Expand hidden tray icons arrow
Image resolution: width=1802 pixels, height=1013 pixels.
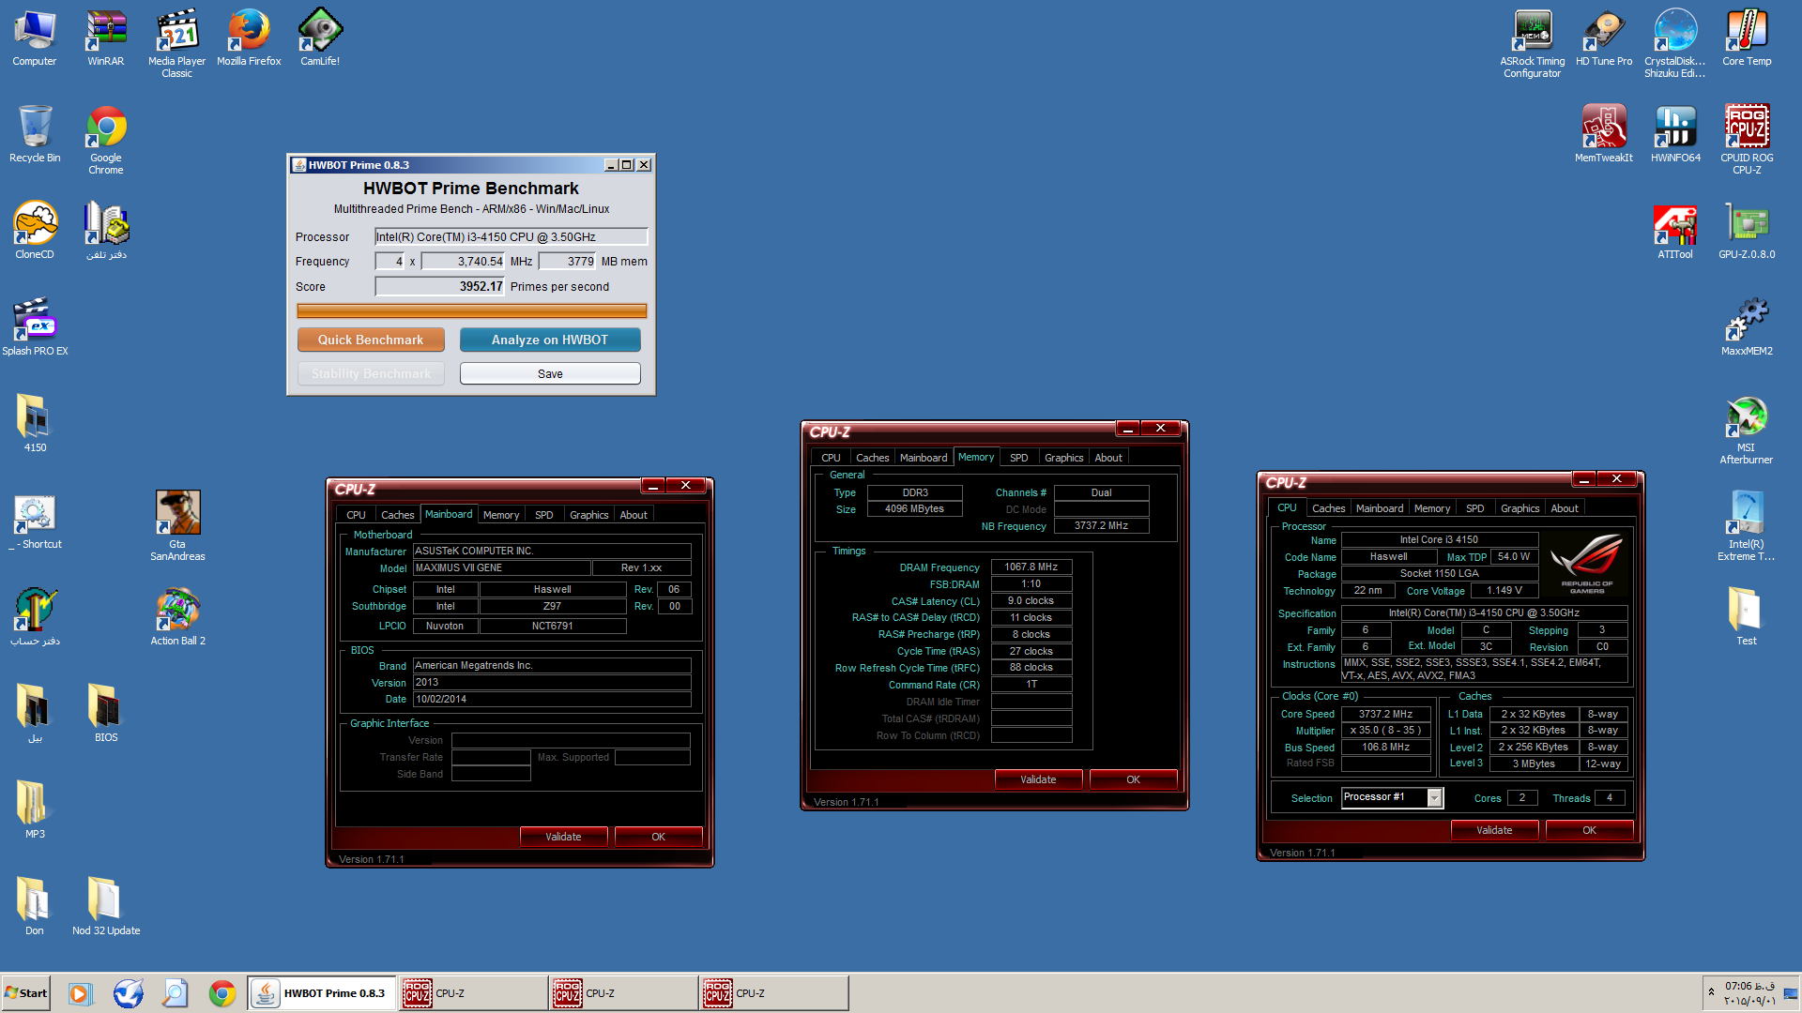tap(1711, 992)
